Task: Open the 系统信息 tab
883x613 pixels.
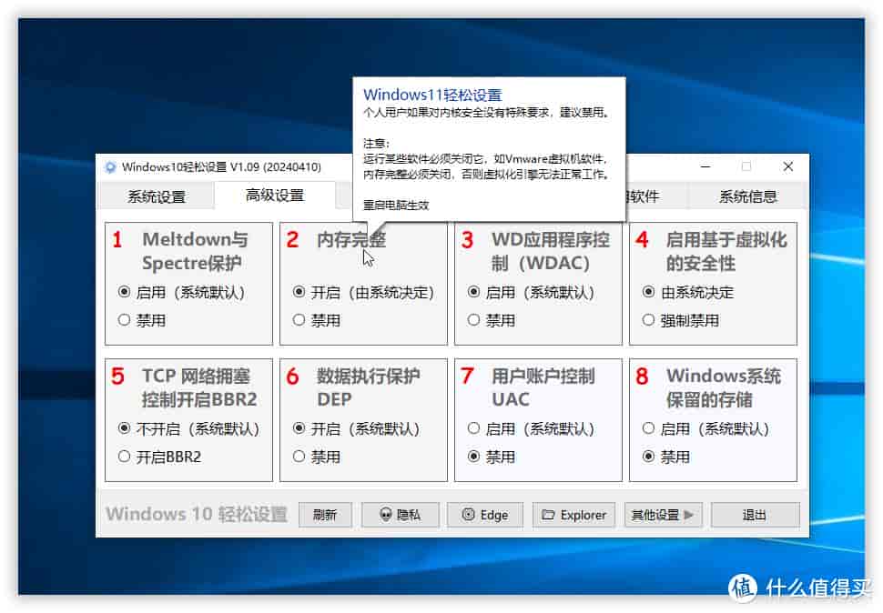Action: point(747,196)
